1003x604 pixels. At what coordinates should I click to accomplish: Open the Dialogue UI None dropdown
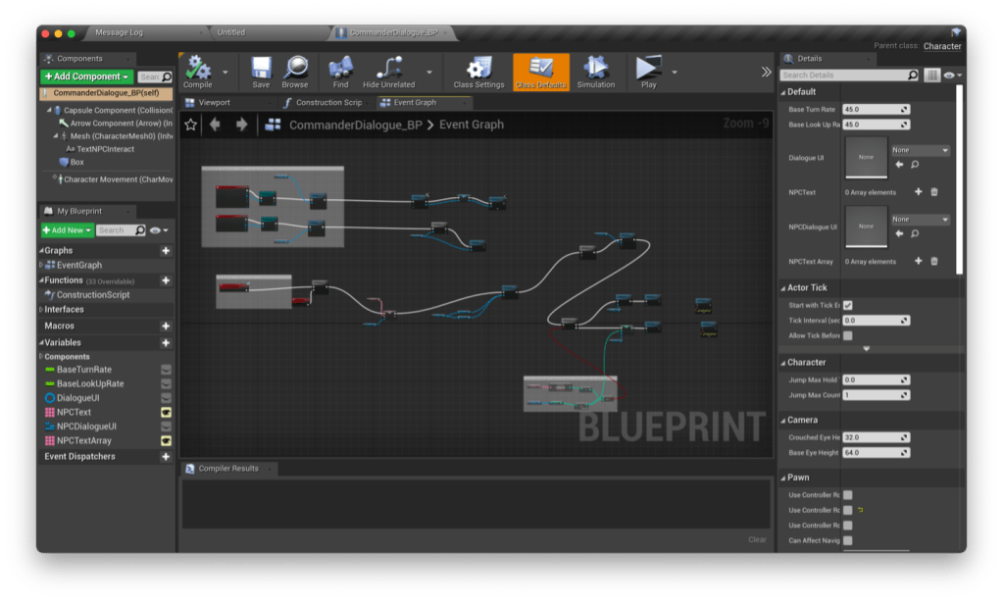pos(920,150)
